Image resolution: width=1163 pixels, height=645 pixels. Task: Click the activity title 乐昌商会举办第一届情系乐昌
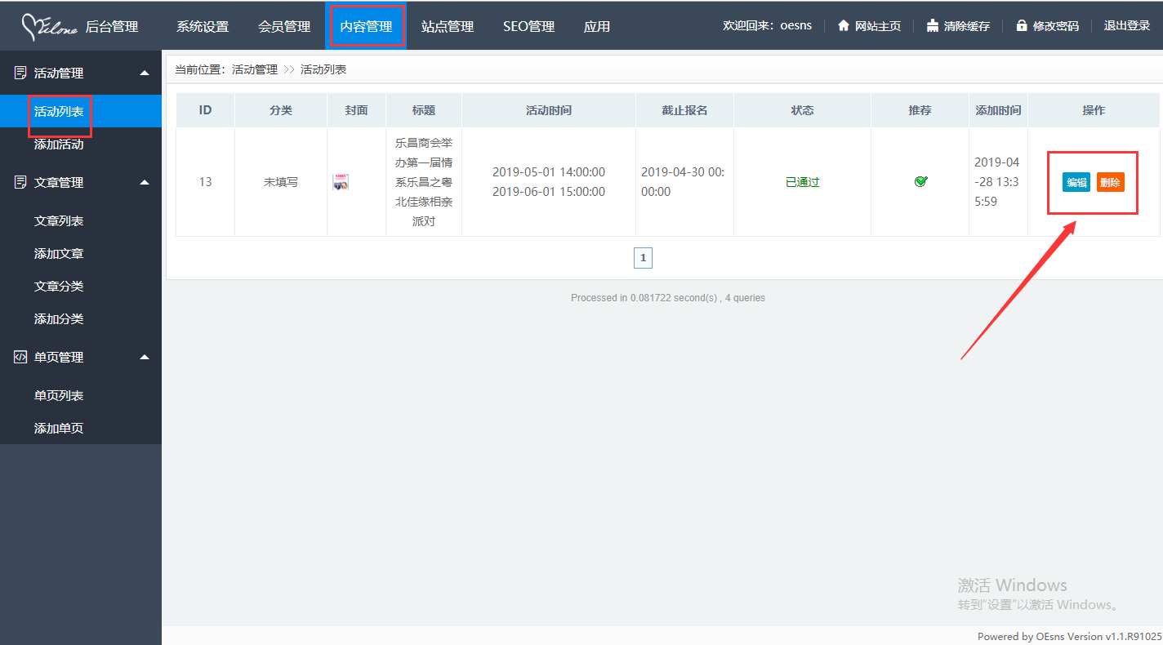click(x=424, y=181)
